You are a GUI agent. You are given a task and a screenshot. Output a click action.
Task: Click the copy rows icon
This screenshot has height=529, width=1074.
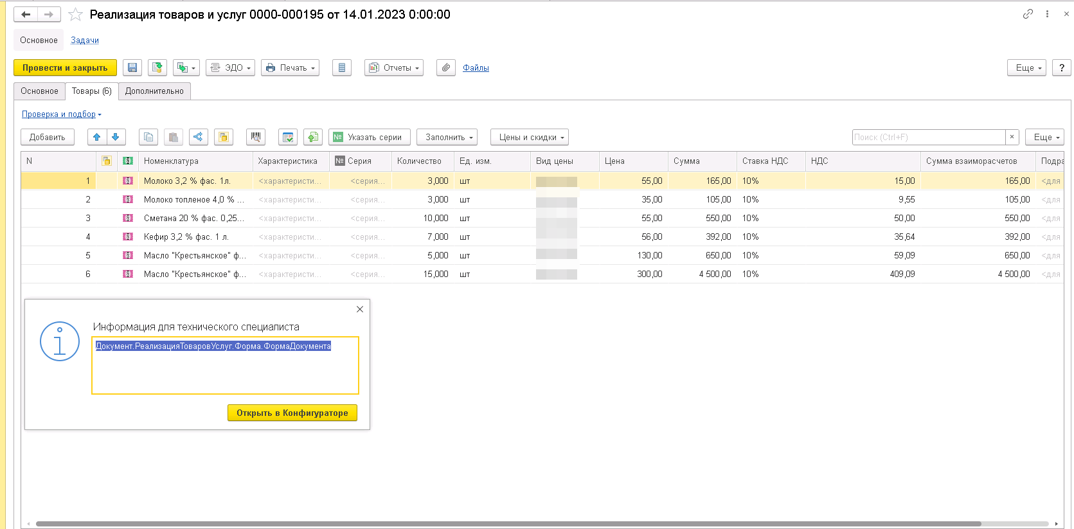[148, 137]
